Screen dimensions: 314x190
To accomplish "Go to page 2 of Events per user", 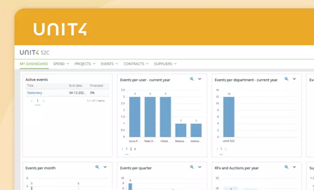I will 131,149.
